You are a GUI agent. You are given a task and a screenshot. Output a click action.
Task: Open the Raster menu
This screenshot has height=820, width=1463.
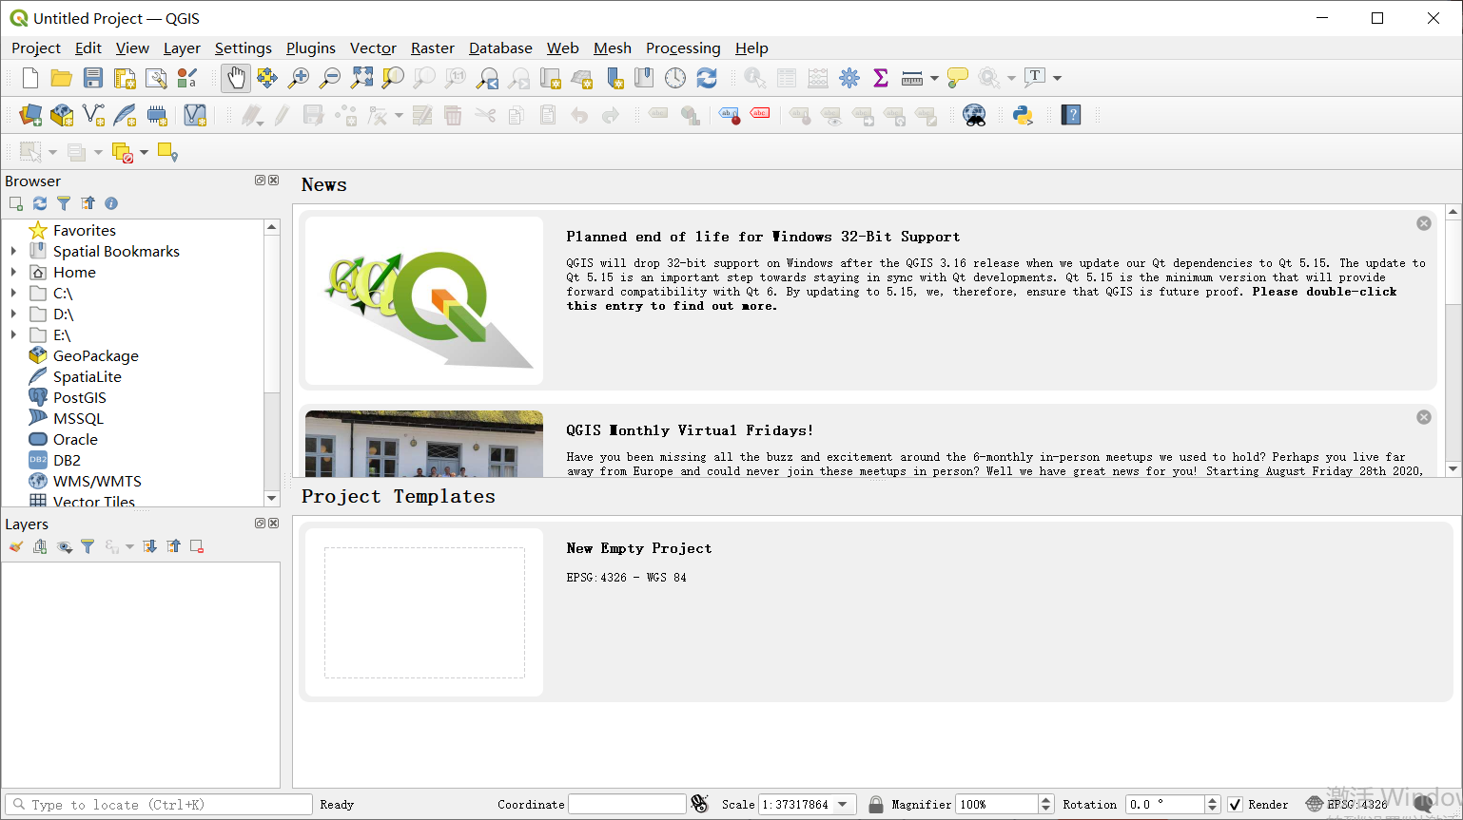point(433,48)
